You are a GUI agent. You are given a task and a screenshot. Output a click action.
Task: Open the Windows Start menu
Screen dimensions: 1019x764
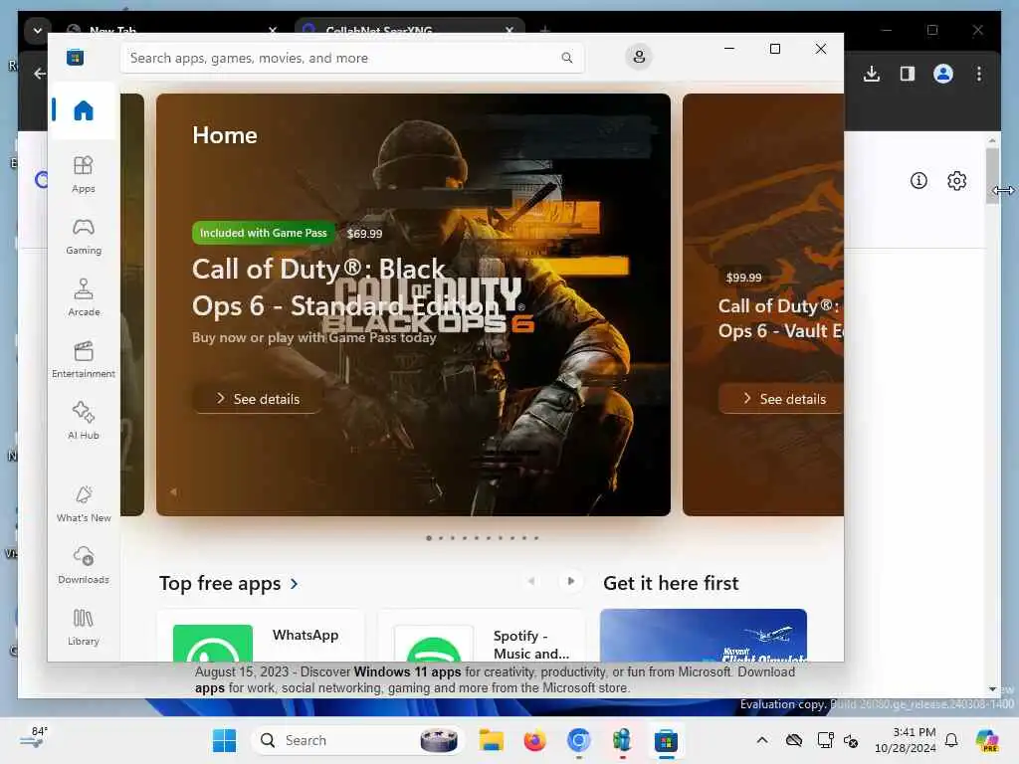[224, 740]
